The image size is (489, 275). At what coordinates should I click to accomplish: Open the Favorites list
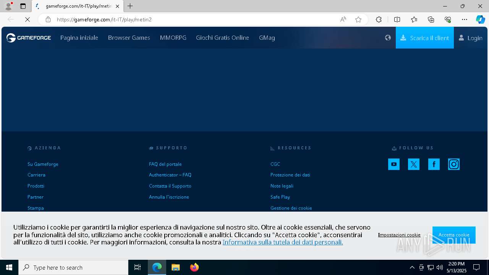[414, 19]
